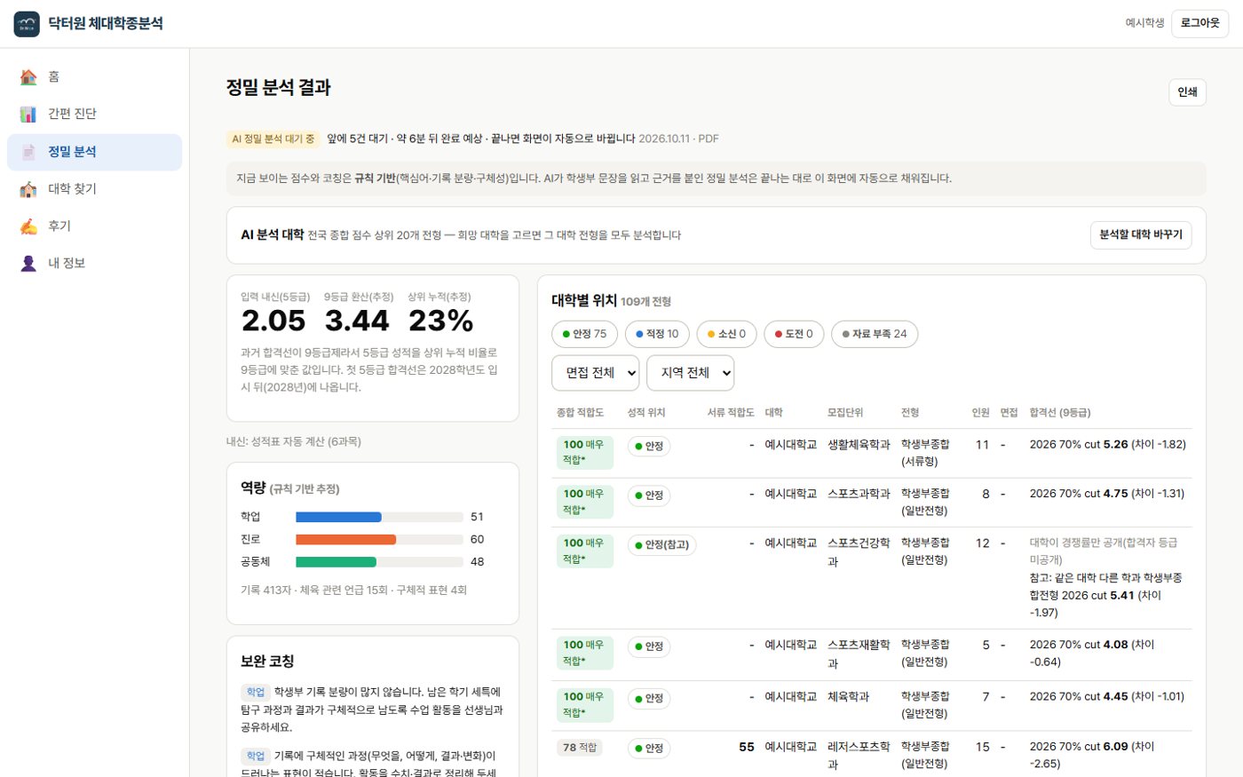Click the 2.05 입력 내신 value

coord(273,321)
